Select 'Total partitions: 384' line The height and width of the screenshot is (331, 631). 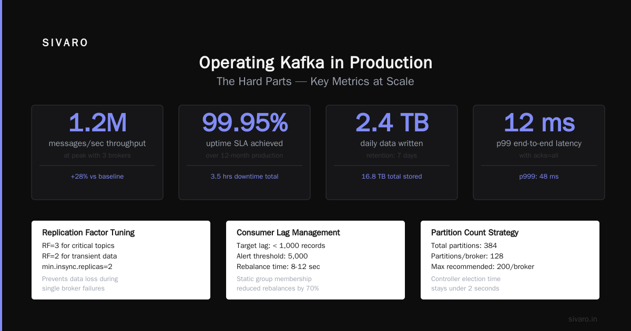coord(464,246)
